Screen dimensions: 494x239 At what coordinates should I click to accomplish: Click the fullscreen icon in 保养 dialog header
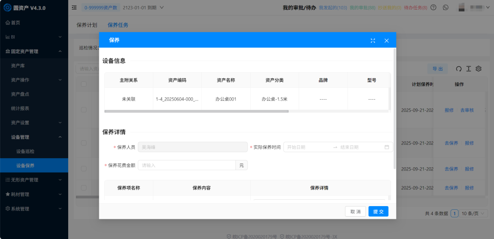click(373, 41)
